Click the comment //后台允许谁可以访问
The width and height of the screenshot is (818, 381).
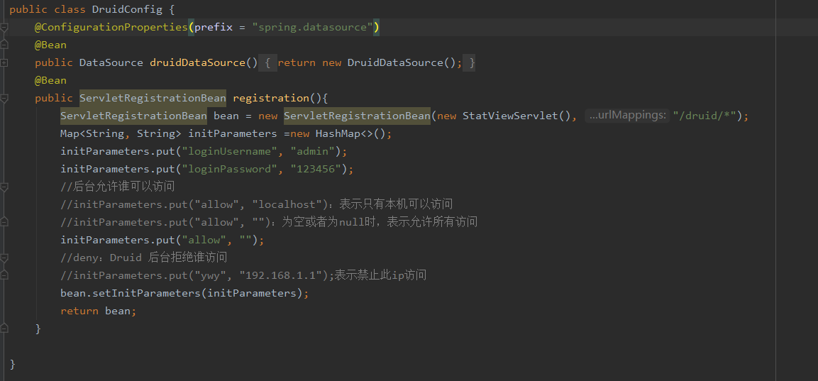click(117, 187)
